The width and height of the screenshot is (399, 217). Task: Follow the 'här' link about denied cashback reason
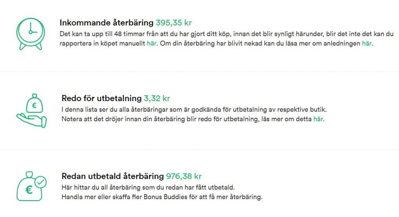(x=367, y=44)
